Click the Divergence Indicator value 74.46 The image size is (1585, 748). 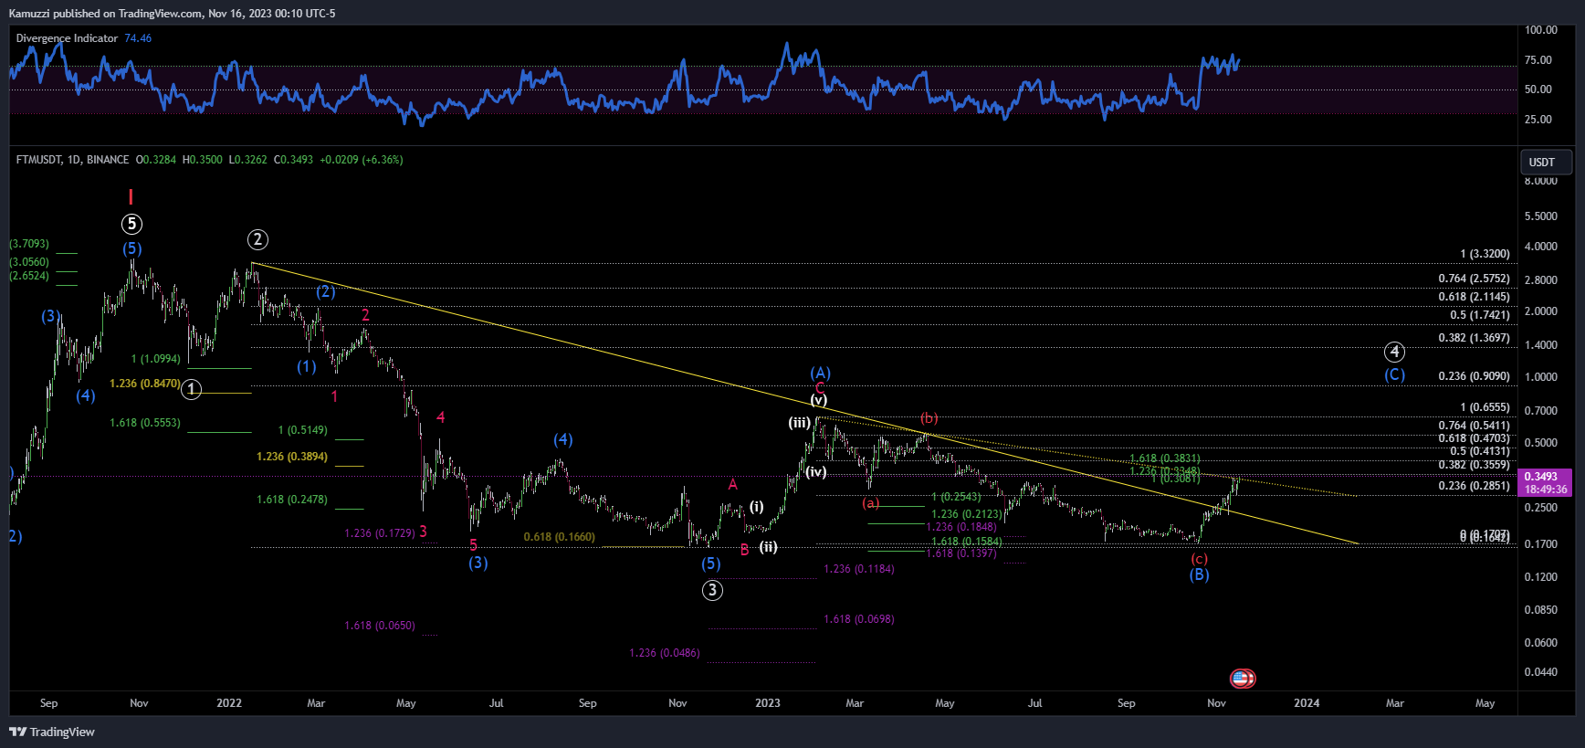pos(138,38)
